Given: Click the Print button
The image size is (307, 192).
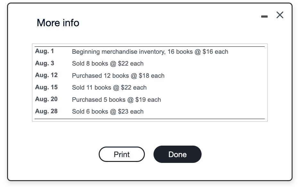Looking at the screenshot, I should click(122, 154).
